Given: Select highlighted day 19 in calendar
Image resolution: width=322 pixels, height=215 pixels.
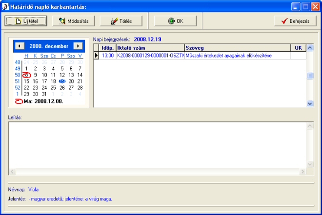Looking at the screenshot, I should pyautogui.click(x=62, y=81).
